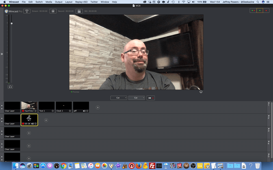
Task: Open the Media menu
Action: [x=49, y=2]
